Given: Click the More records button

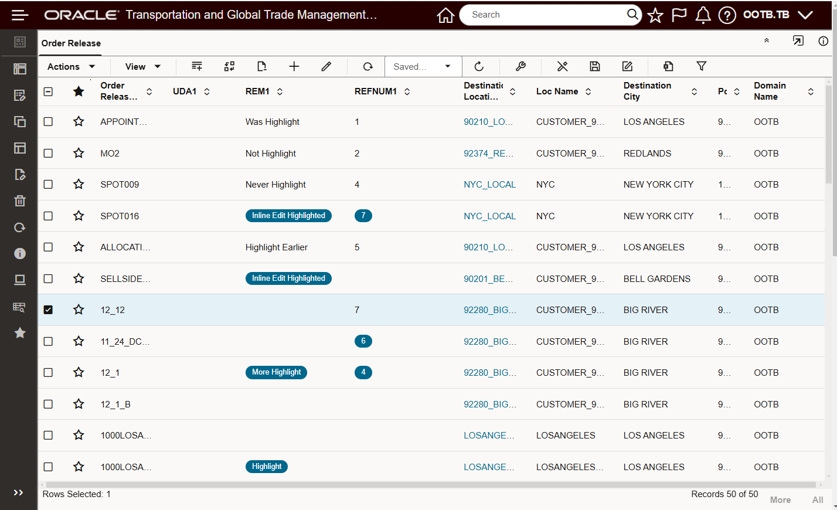Looking at the screenshot, I should pyautogui.click(x=780, y=499).
